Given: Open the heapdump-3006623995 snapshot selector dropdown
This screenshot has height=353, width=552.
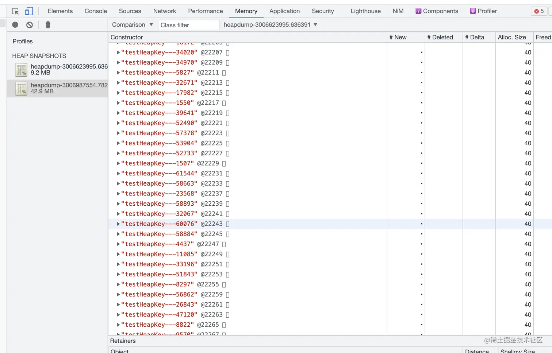Looking at the screenshot, I should (x=271, y=25).
